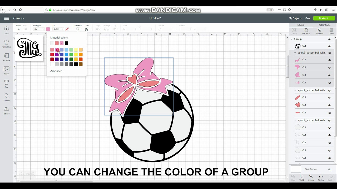
Task: Click the green Make It button
Action: pyautogui.click(x=324, y=18)
